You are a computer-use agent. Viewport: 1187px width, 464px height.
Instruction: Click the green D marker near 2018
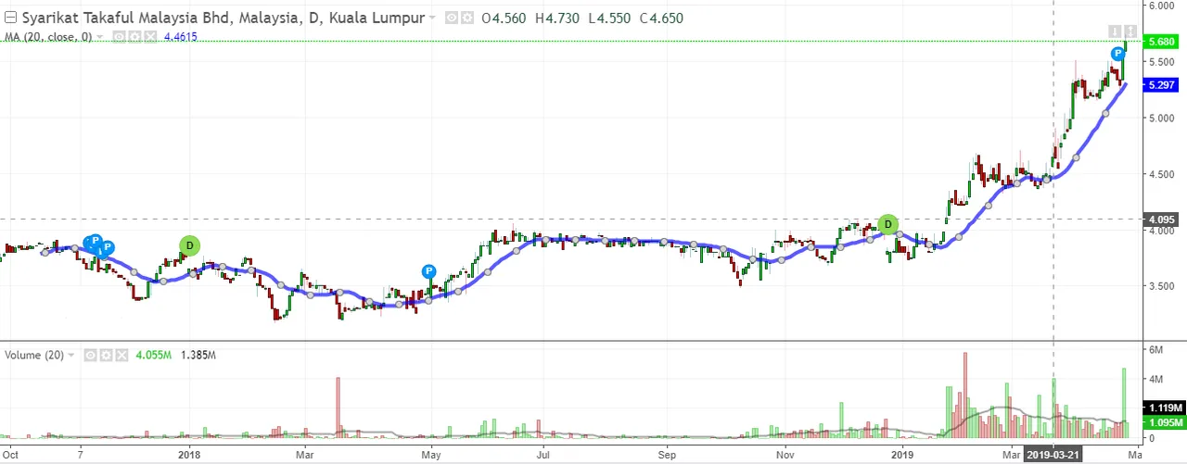[x=189, y=245]
